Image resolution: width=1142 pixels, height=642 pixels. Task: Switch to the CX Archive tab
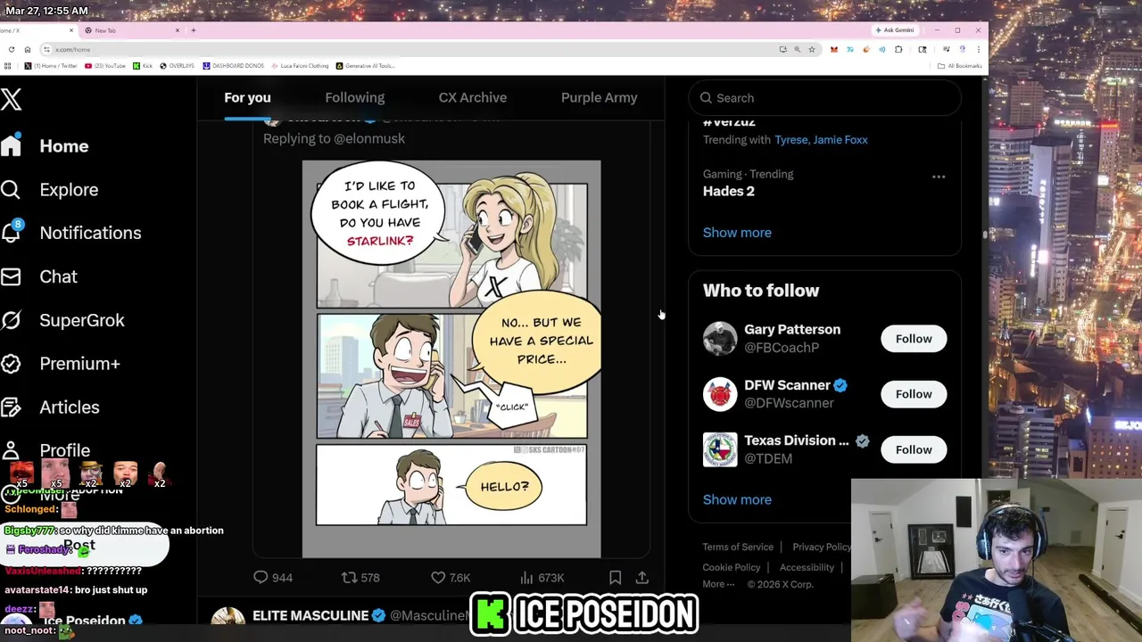472,97
